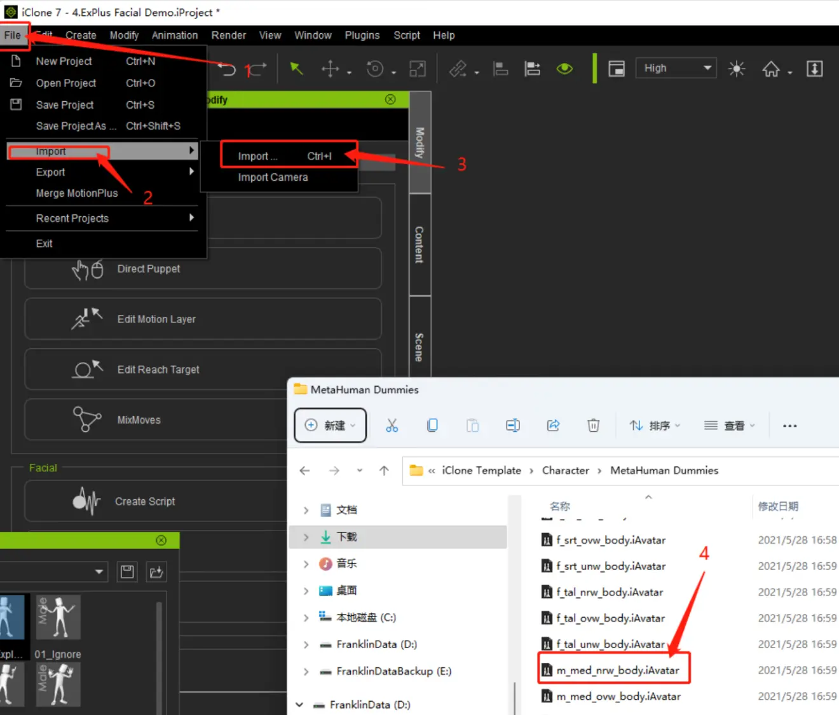Click the Direct Puppet button
The height and width of the screenshot is (715, 839).
[x=203, y=268]
